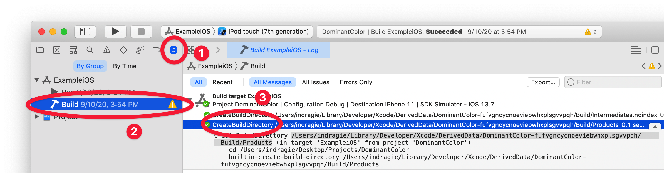Open the filter options icon
Image resolution: width=664 pixels, height=173 pixels.
click(x=571, y=82)
